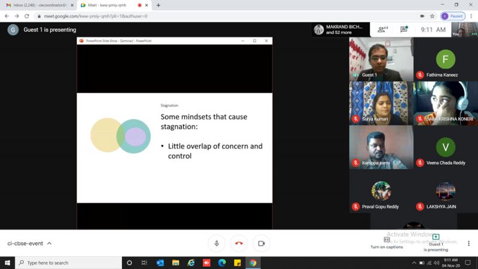
Task: Open the participants list showing 64
Action: [382, 29]
